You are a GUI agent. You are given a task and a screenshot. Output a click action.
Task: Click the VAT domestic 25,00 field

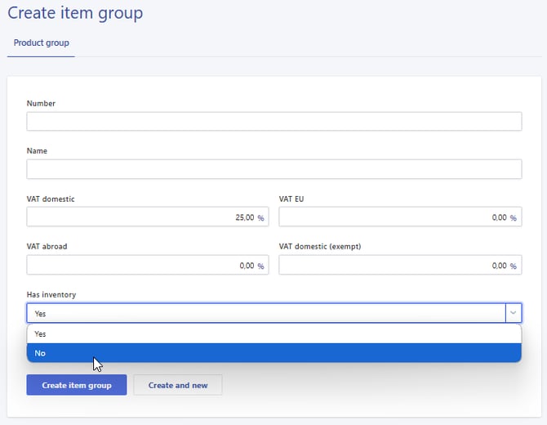139,217
